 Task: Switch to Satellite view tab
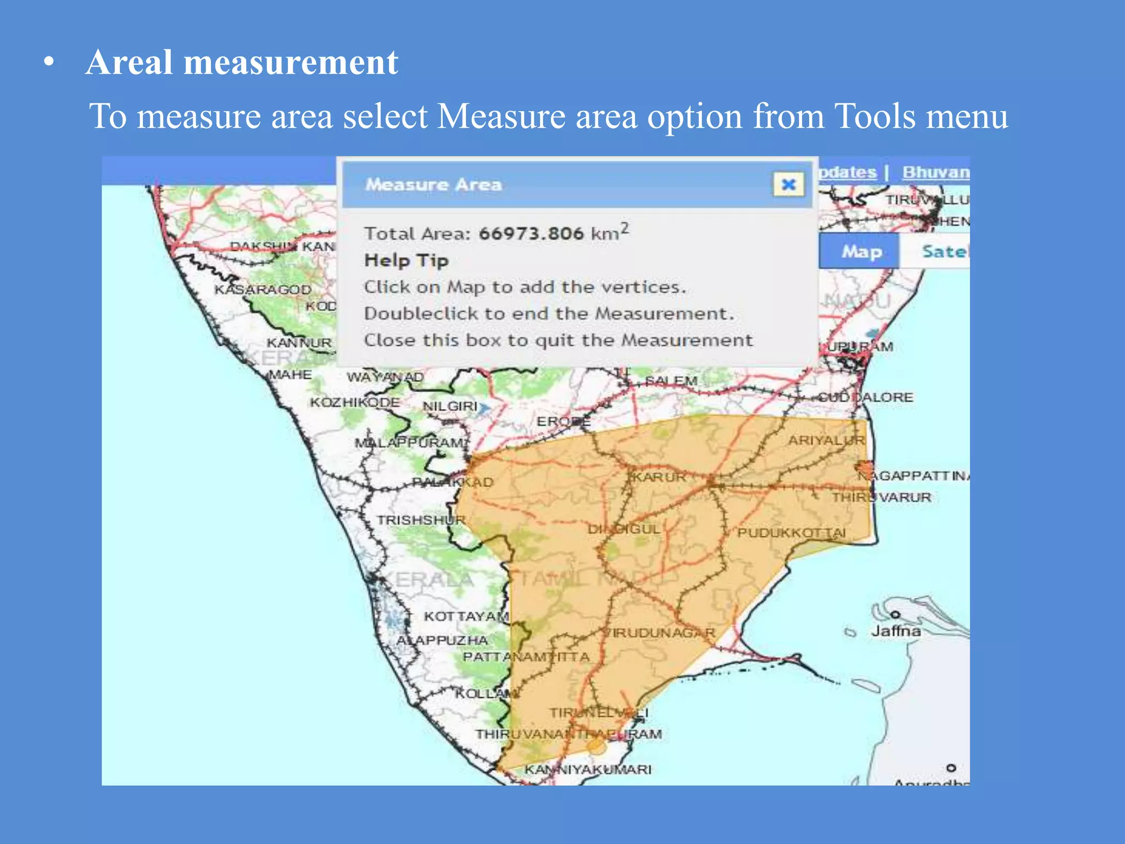pos(943,252)
